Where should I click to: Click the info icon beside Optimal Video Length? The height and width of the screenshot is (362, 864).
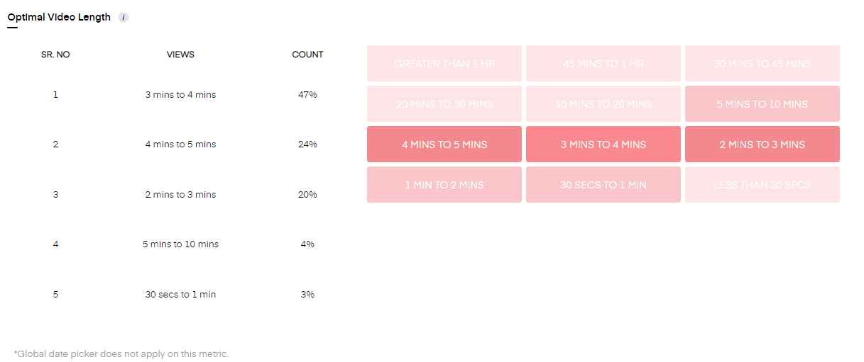(x=124, y=18)
